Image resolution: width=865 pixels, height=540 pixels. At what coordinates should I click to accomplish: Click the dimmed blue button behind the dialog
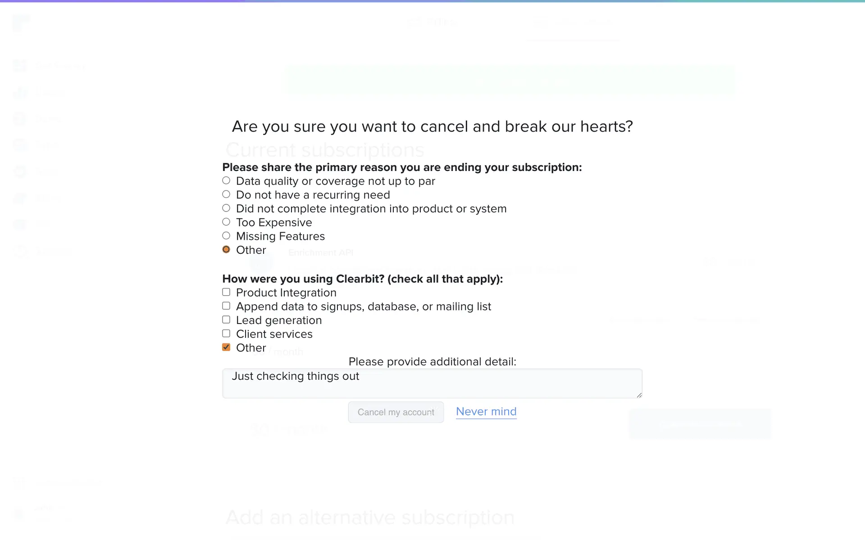click(x=700, y=424)
